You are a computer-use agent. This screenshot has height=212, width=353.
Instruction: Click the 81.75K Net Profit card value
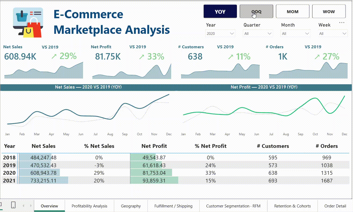[108, 57]
